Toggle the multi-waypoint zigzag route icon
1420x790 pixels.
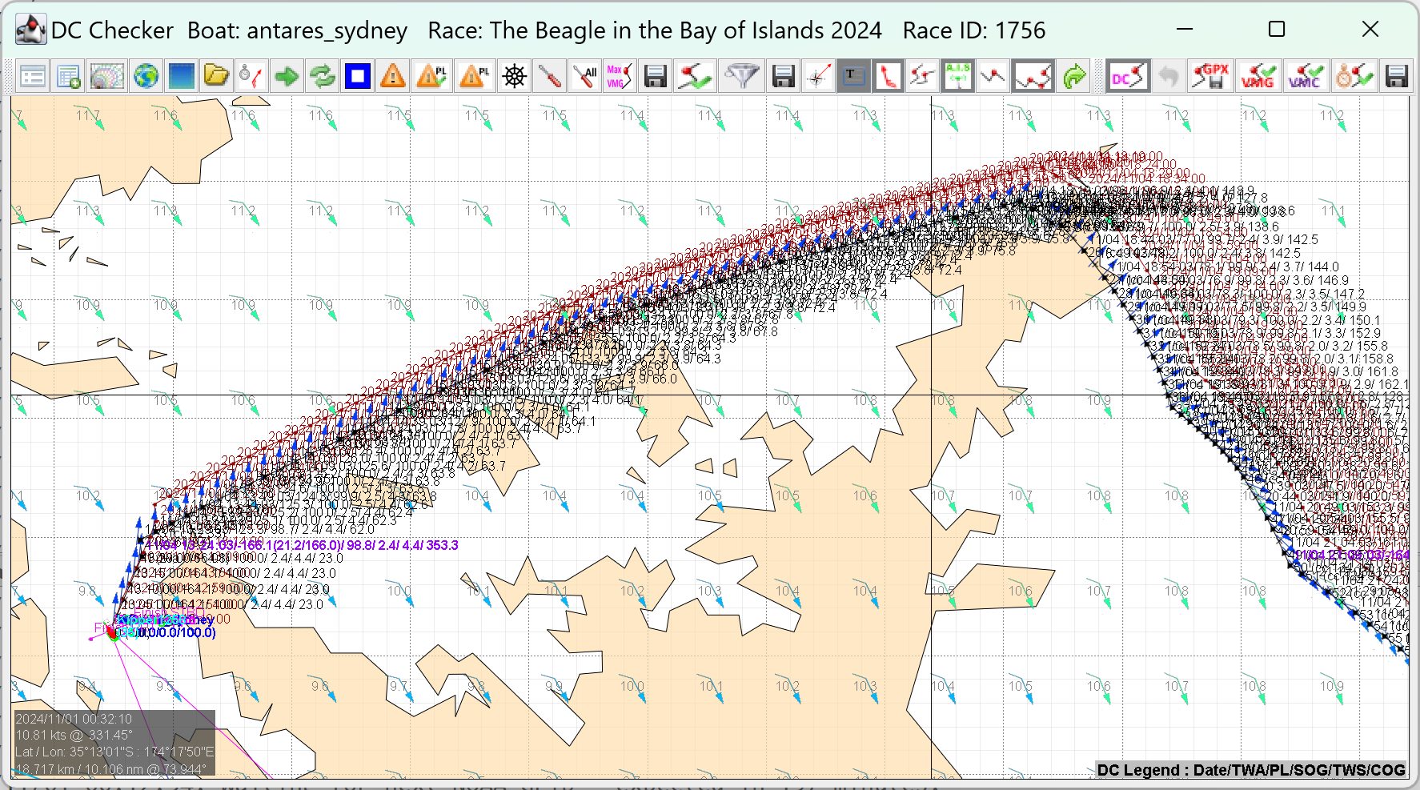tap(1033, 77)
